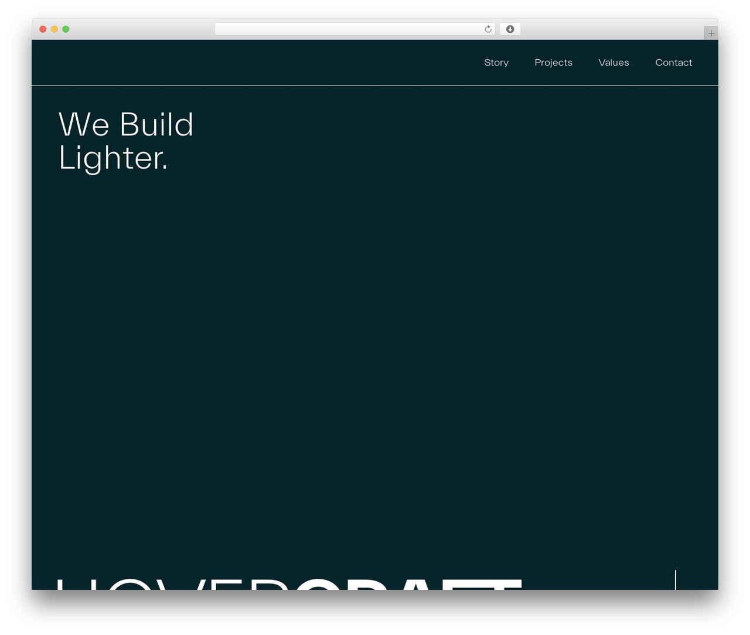750x635 pixels.
Task: Open the Story nav link
Action: pos(496,63)
